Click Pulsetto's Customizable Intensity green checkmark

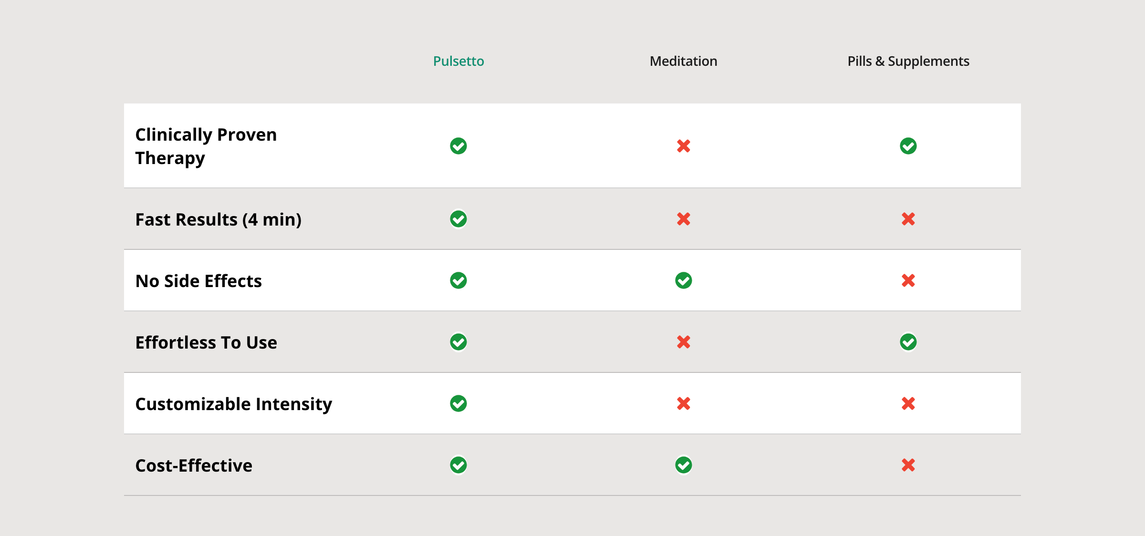click(x=458, y=403)
